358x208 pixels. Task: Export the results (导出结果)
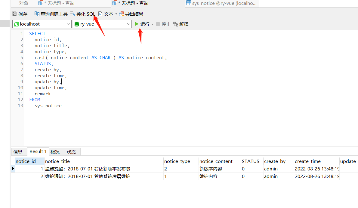[131, 14]
